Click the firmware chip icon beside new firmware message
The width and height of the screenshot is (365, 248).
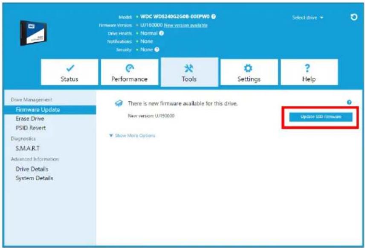(x=119, y=103)
